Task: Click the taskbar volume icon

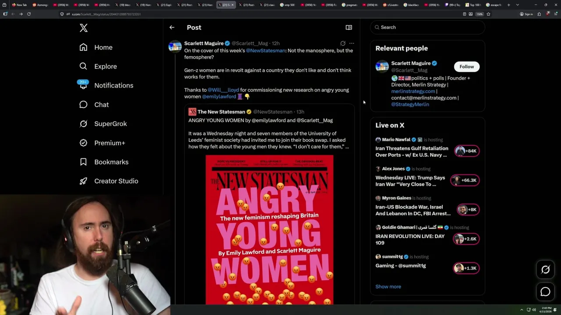Action: point(534,310)
